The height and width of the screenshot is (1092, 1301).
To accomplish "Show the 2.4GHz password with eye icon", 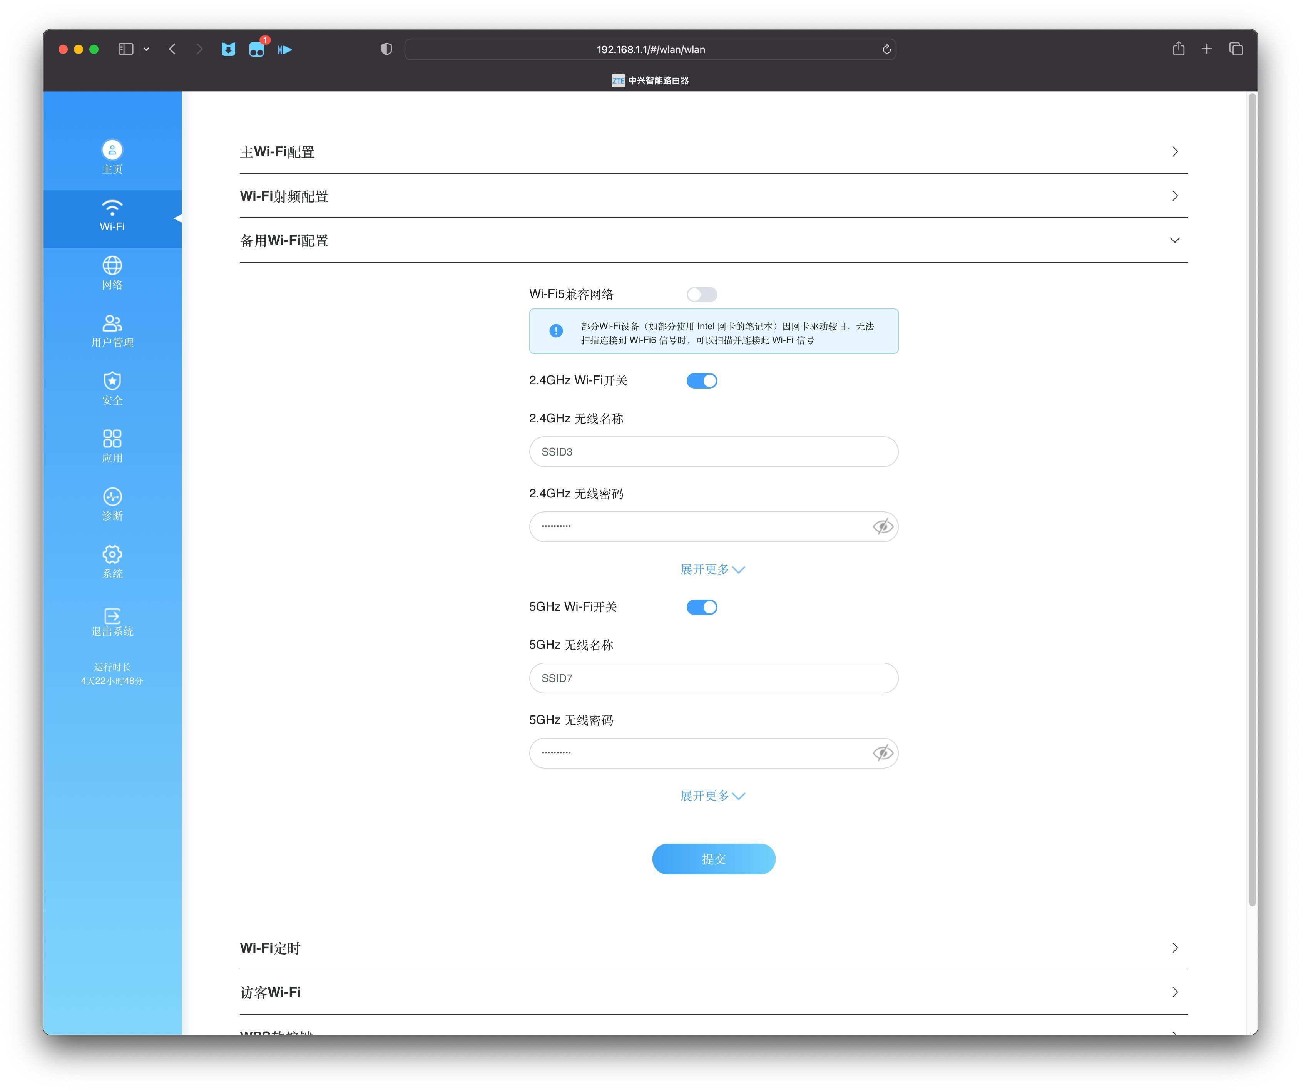I will 883,526.
